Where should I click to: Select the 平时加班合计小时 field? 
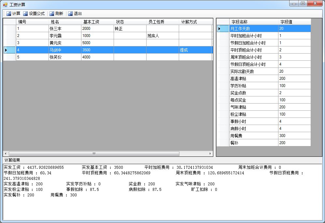254,36
